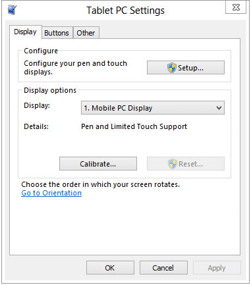Switch to the Other tab
The width and height of the screenshot is (251, 285).
click(86, 33)
